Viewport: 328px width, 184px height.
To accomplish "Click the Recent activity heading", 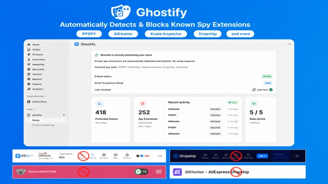I will point(179,102).
